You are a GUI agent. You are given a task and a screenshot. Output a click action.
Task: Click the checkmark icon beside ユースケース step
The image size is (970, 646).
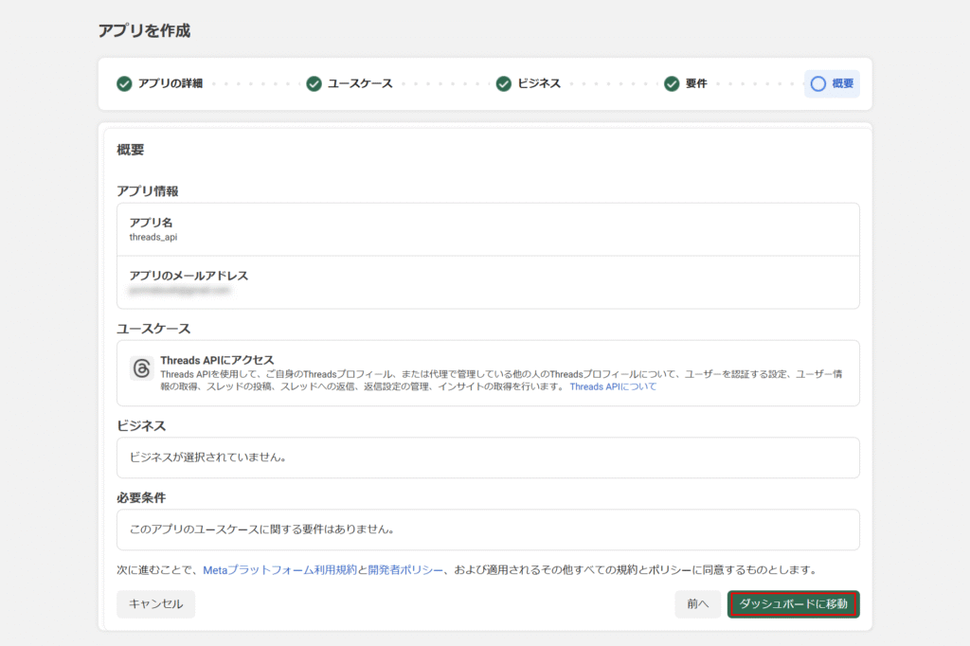(x=314, y=83)
